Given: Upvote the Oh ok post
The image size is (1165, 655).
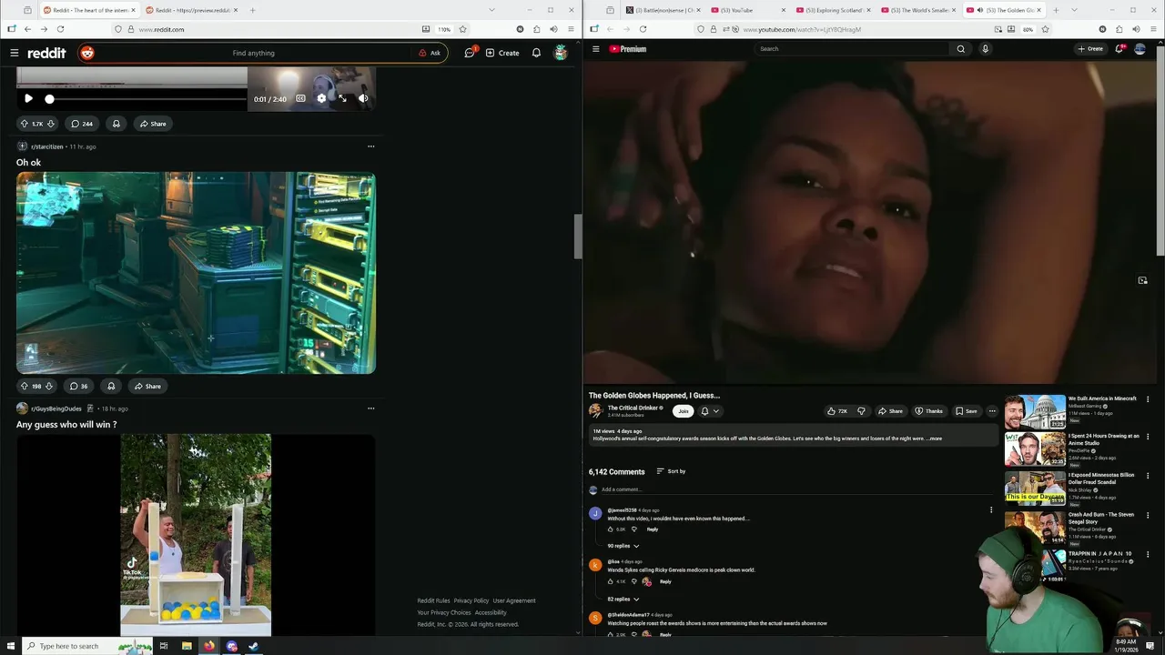Looking at the screenshot, I should 25,386.
